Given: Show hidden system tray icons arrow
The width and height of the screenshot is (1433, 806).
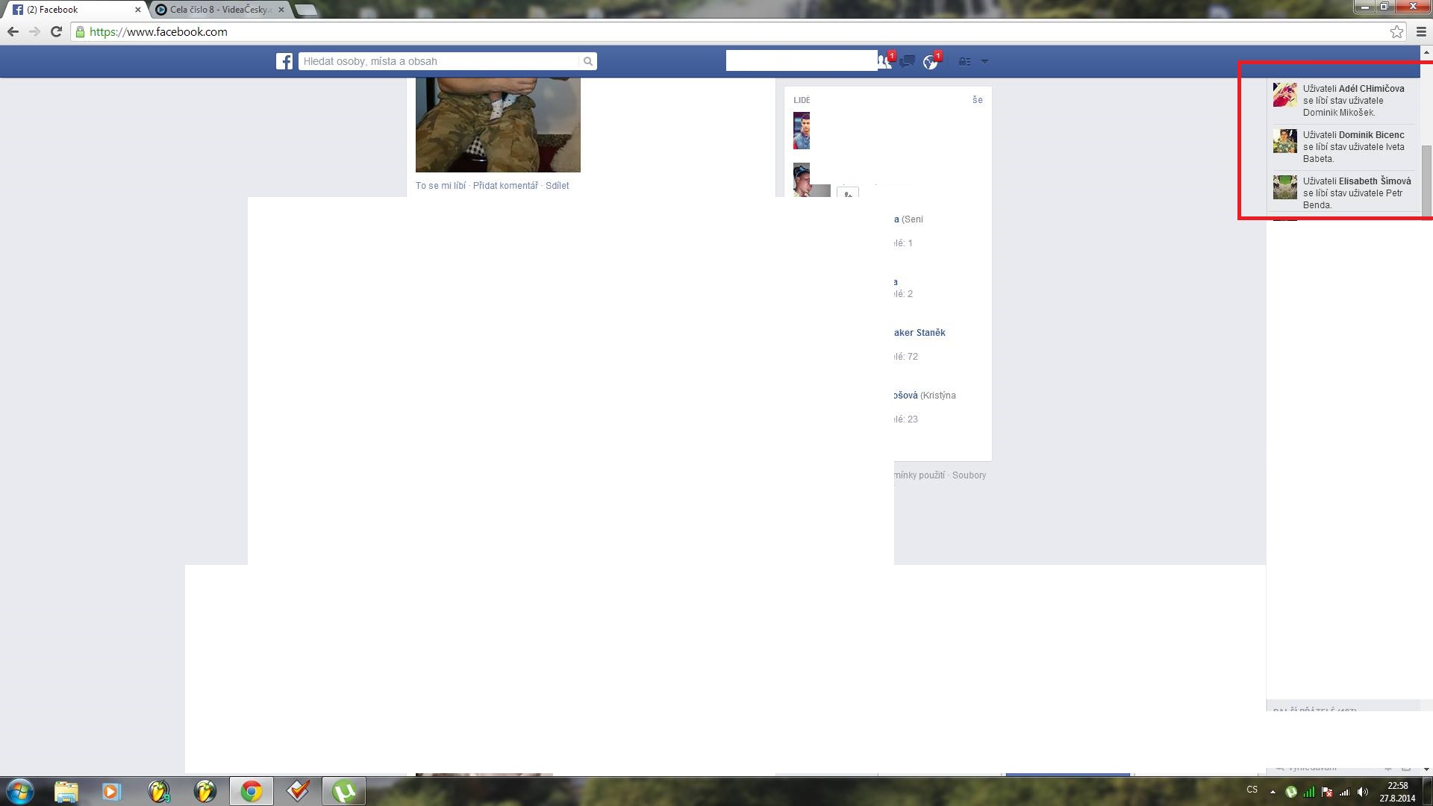Looking at the screenshot, I should click(x=1273, y=792).
